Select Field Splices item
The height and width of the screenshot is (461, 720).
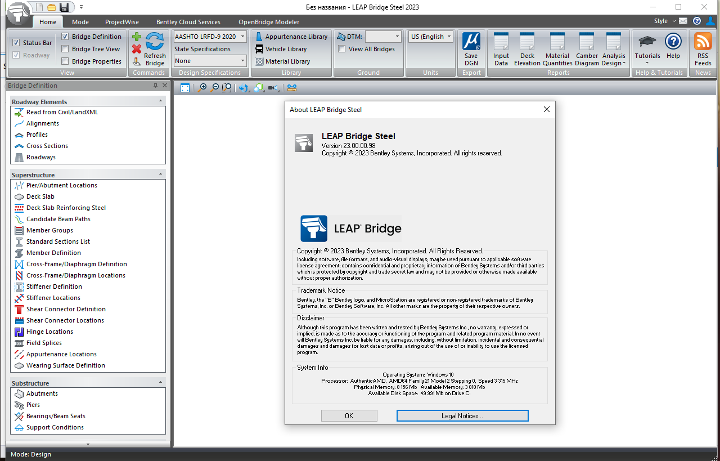44,343
